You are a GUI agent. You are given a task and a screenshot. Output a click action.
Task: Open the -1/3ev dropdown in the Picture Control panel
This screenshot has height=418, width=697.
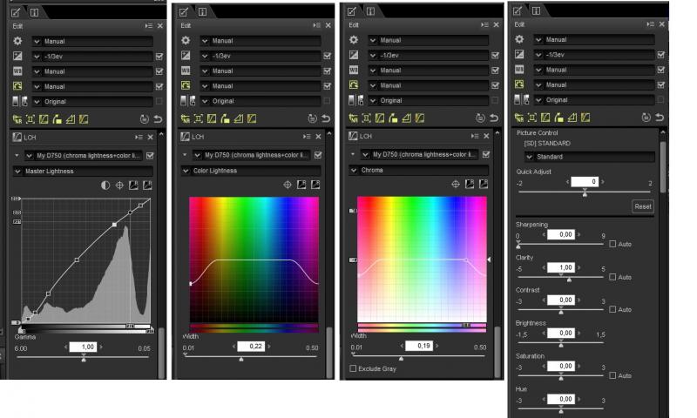[594, 55]
